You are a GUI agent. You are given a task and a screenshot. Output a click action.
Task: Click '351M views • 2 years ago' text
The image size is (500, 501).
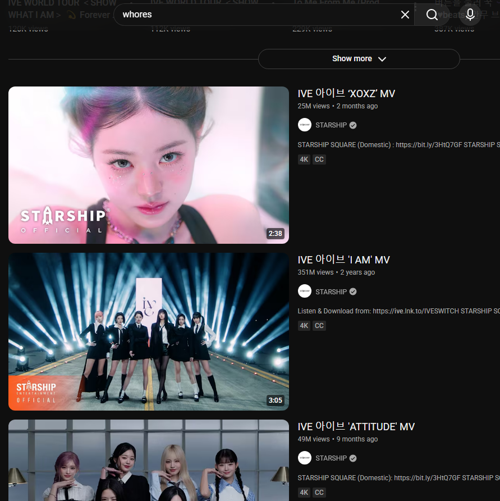click(x=336, y=272)
